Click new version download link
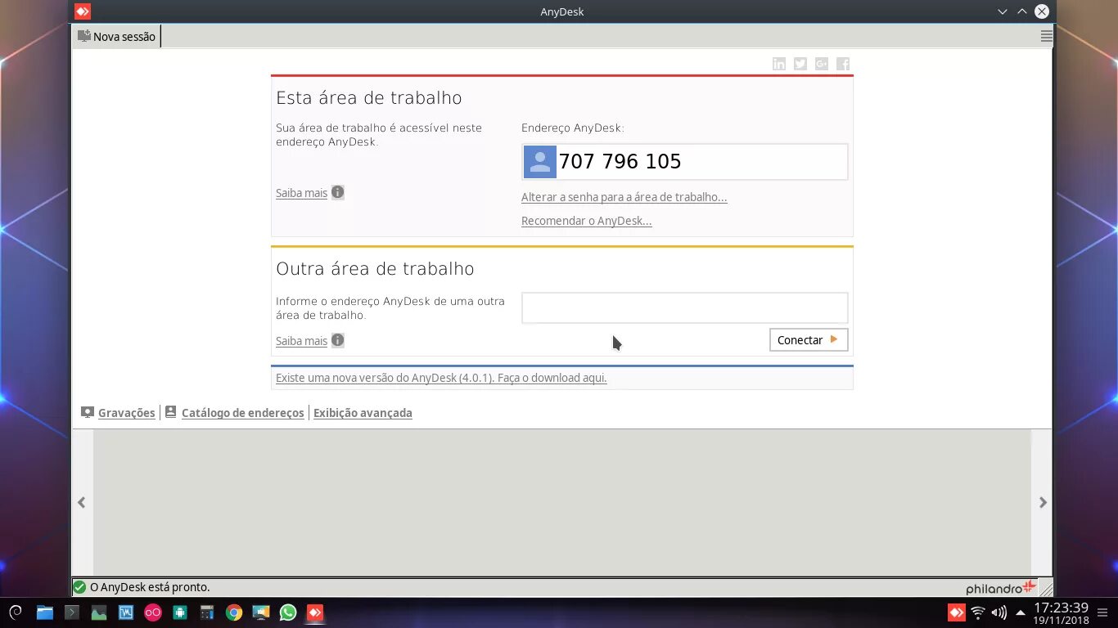Viewport: 1118px width, 628px height. pyautogui.click(x=441, y=378)
